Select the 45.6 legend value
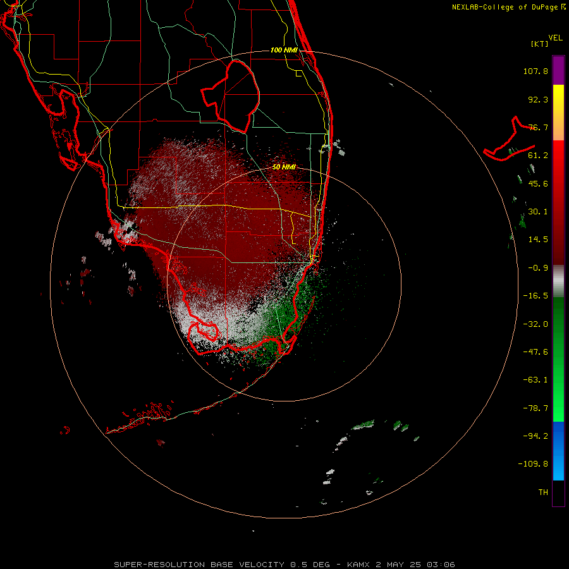The width and height of the screenshot is (569, 569). 538,183
